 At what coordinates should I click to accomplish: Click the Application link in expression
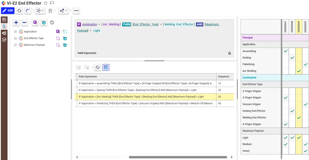tap(90, 24)
